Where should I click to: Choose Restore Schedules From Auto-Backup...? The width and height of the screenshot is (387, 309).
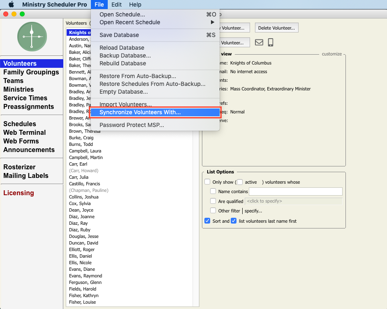tap(155, 84)
